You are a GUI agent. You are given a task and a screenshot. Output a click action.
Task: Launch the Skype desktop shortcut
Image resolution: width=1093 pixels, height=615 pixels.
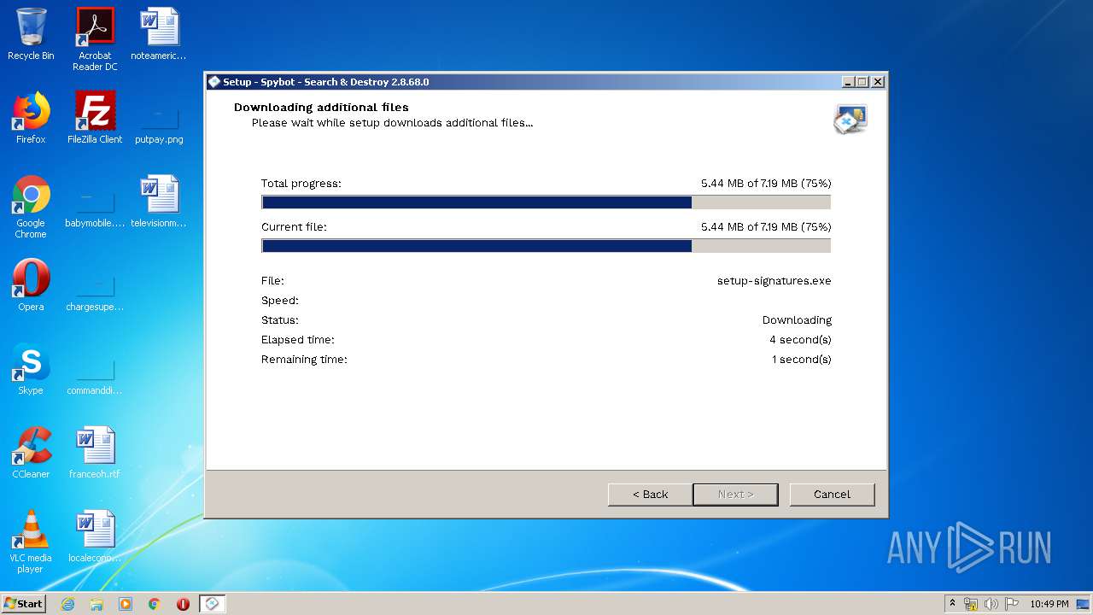(31, 369)
